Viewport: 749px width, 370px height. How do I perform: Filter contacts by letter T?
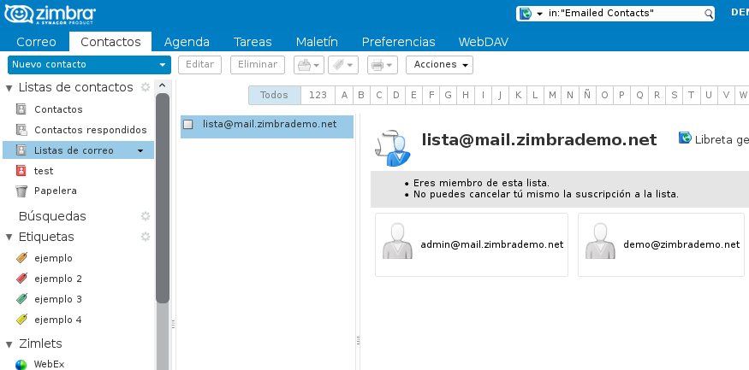(691, 95)
